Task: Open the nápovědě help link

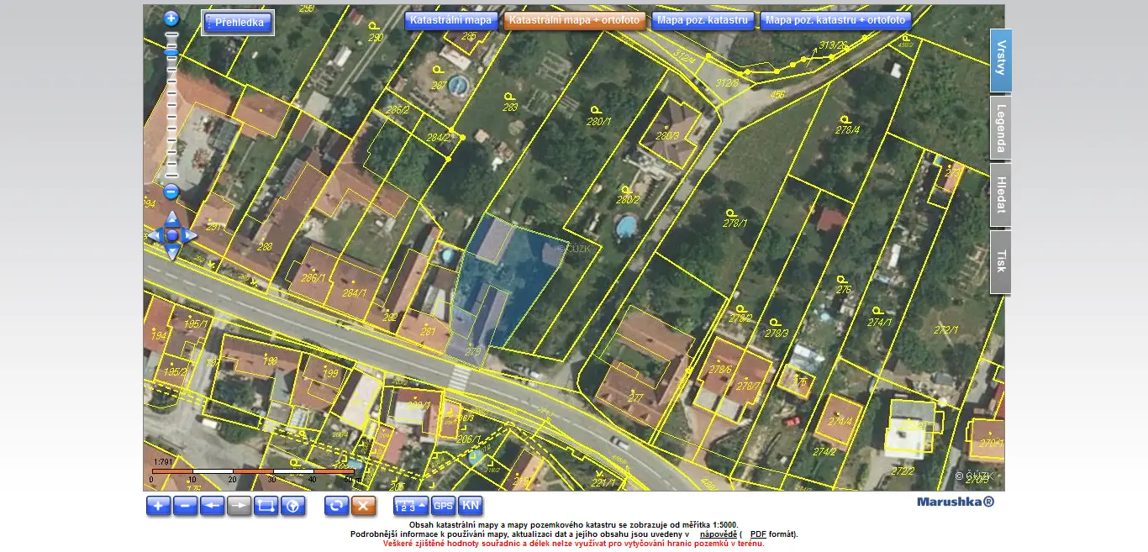Action: [x=718, y=534]
